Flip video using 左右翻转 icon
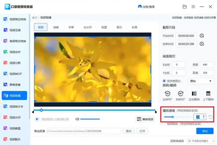The image size is (217, 145). (x=194, y=94)
